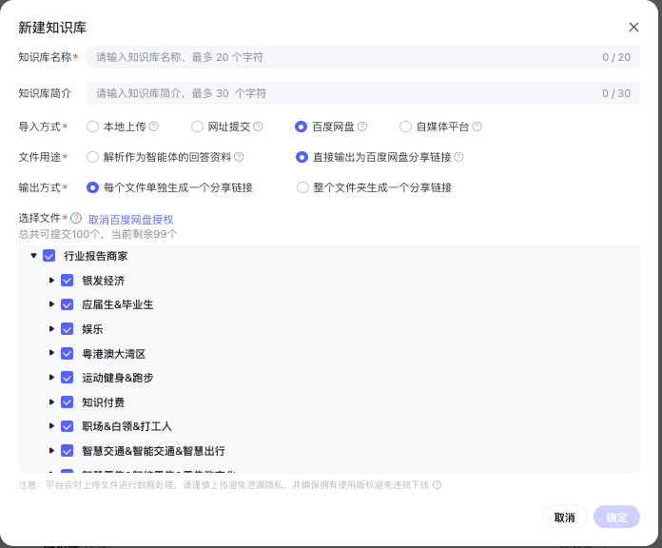
Task: Click help icon next to 本地上传
Action: [x=154, y=127]
